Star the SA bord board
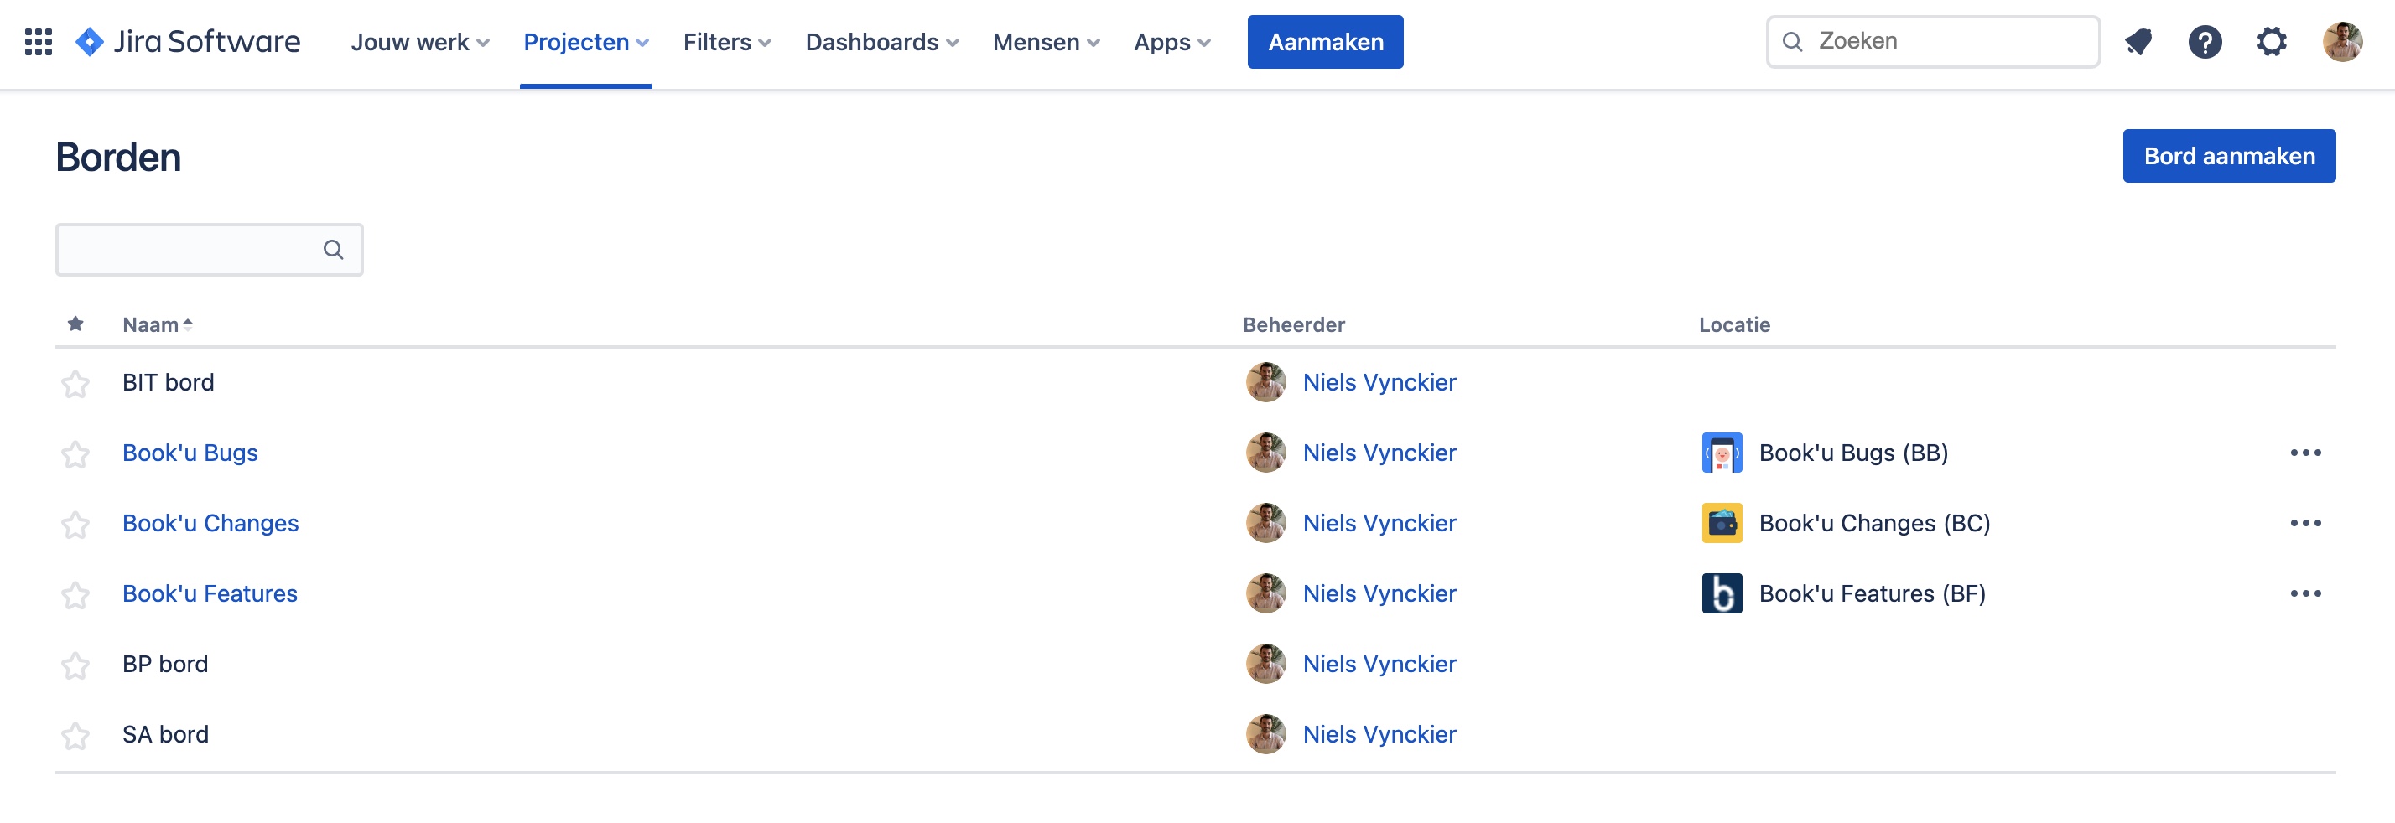 [75, 735]
